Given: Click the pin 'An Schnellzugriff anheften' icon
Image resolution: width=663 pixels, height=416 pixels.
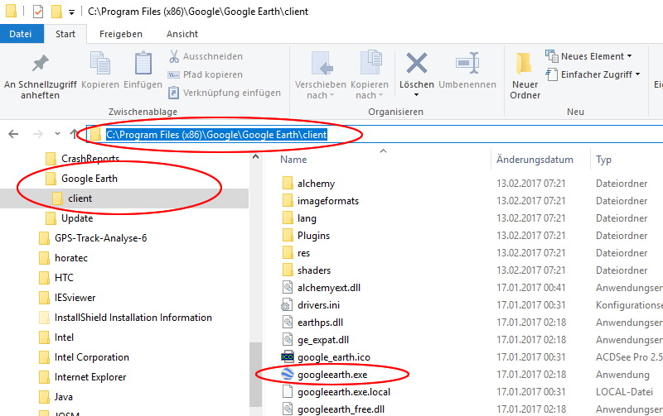Looking at the screenshot, I should point(40,65).
